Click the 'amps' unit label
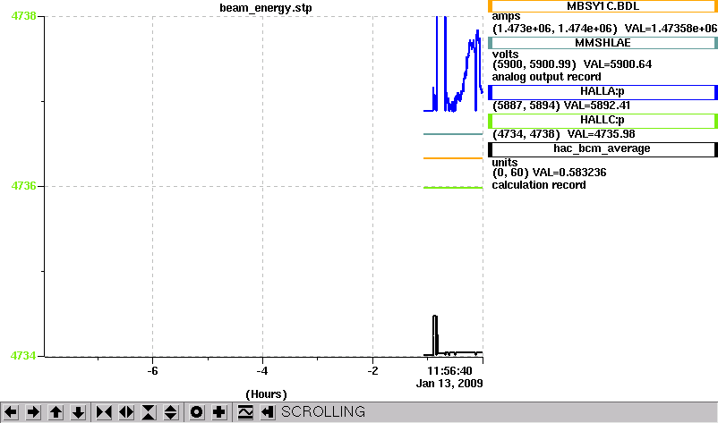This screenshot has height=423, width=718. tap(506, 16)
